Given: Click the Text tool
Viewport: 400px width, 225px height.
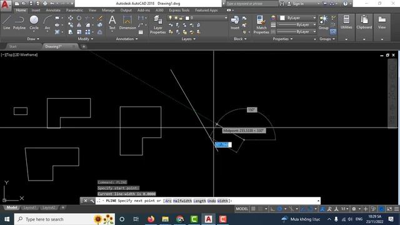Looking at the screenshot, I should point(112,22).
